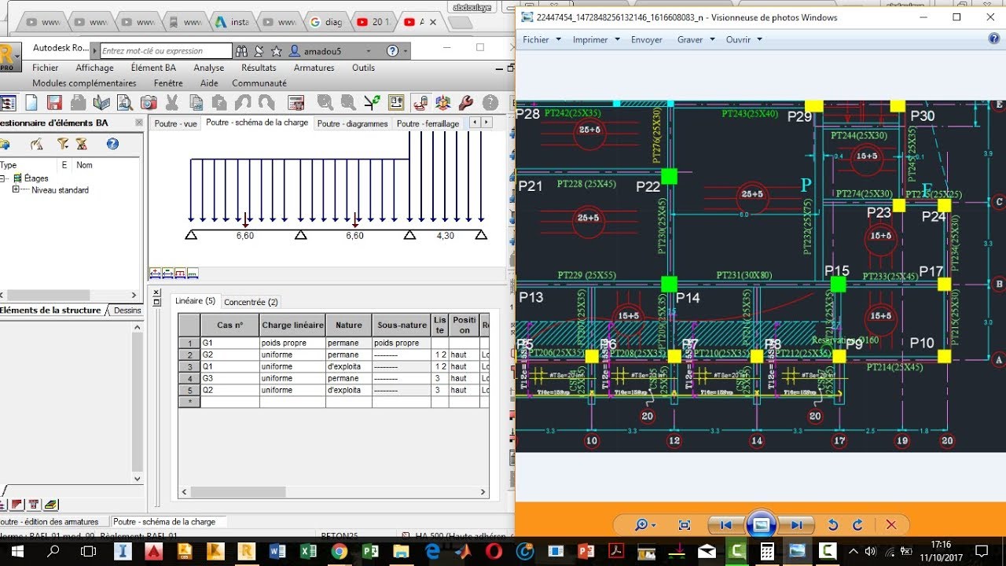Click the Cut scissors icon
Image resolution: width=1006 pixels, height=566 pixels.
point(172,103)
